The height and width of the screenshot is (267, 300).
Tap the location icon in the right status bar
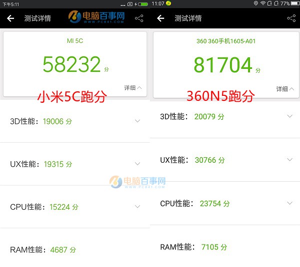(x=256, y=3)
